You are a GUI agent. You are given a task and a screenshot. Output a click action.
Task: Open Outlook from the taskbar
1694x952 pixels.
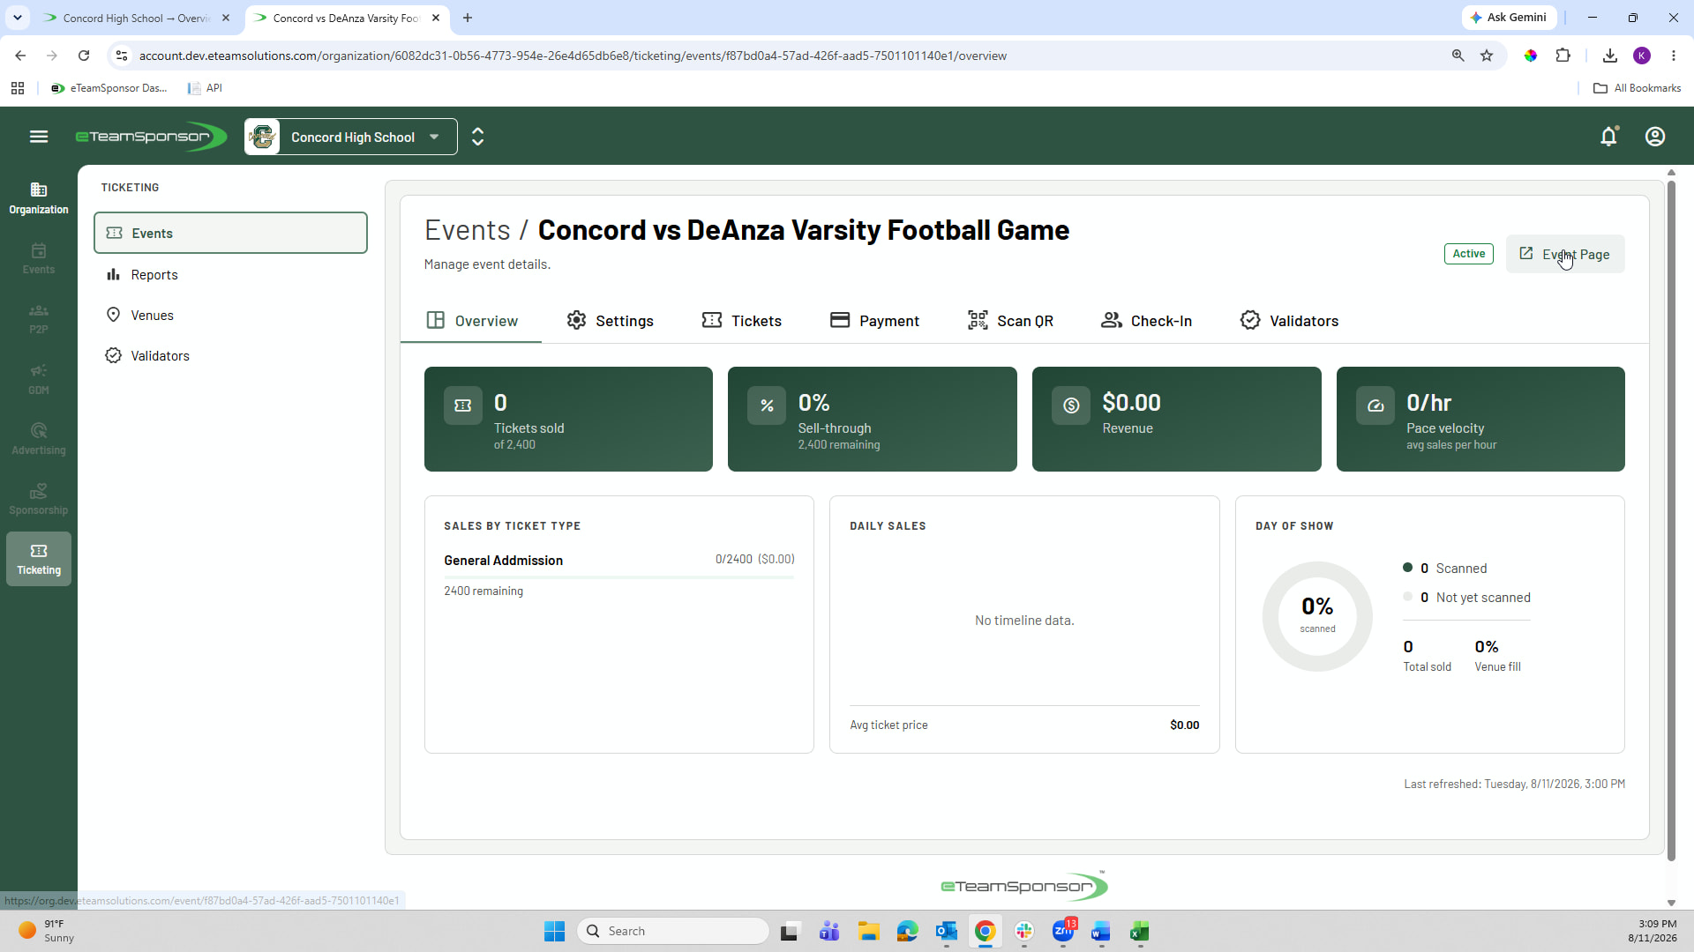(x=947, y=931)
